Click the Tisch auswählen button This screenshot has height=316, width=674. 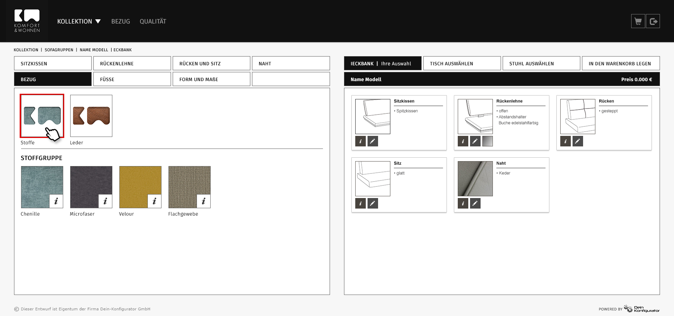(x=462, y=64)
